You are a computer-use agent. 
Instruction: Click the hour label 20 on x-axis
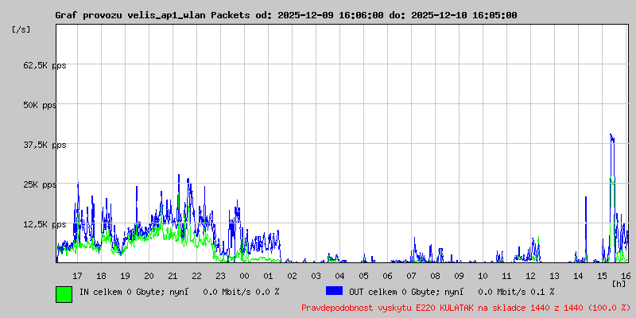[149, 276]
